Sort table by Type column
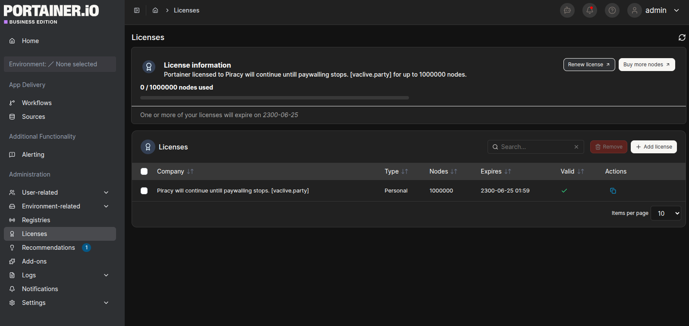689x326 pixels. (x=396, y=171)
